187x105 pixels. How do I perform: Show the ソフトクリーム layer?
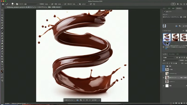coord(164,74)
